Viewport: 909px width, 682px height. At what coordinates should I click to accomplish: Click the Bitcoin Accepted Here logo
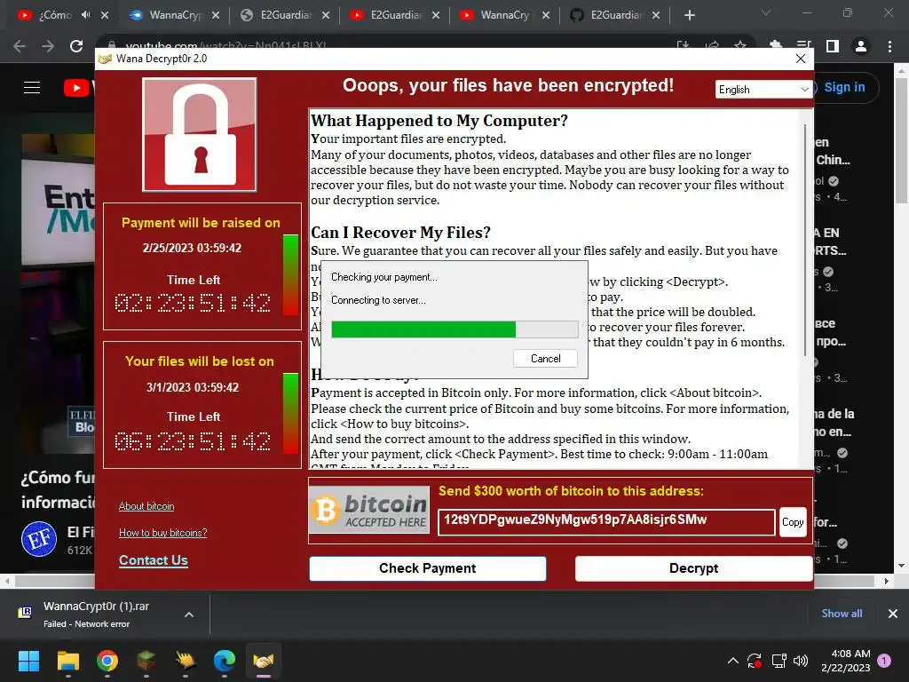369,510
